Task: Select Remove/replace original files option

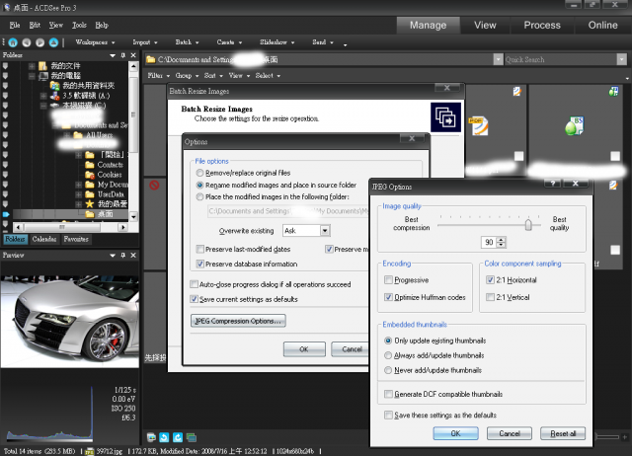Action: point(199,173)
